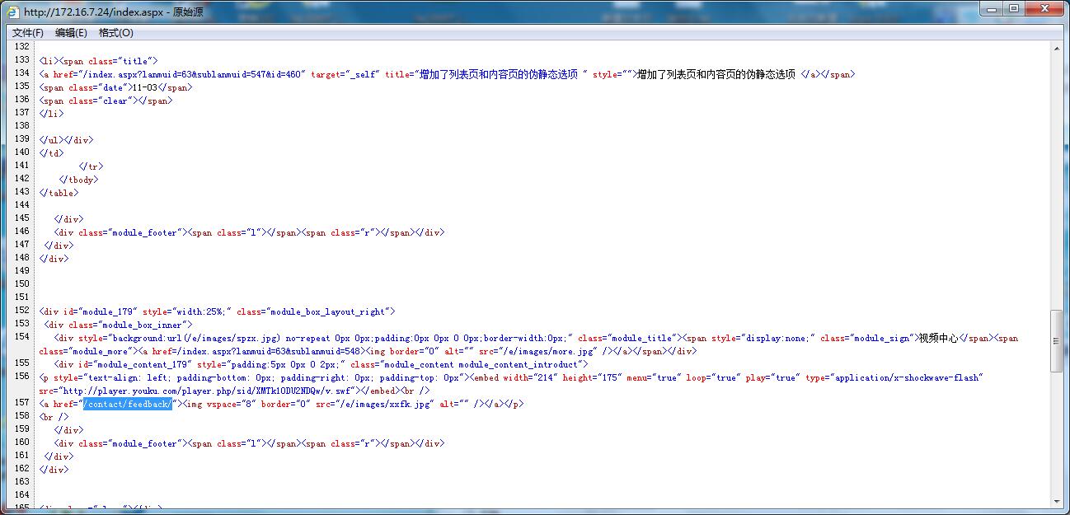1070x515 pixels.
Task: Click the page icon in the title bar
Action: tap(12, 12)
